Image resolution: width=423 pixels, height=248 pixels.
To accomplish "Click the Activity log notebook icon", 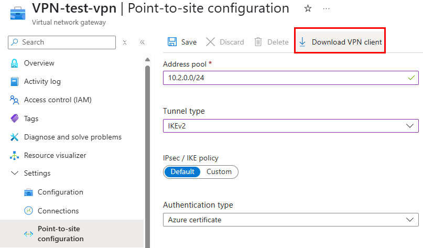I will (14, 81).
